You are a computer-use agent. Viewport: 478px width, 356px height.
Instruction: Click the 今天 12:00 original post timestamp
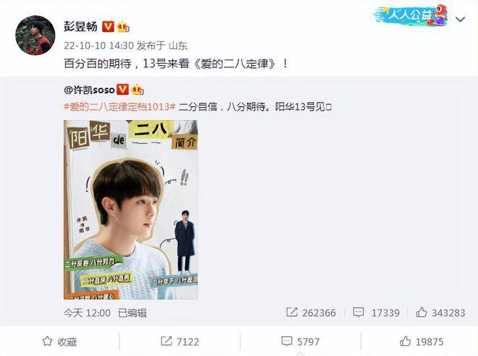(x=87, y=313)
